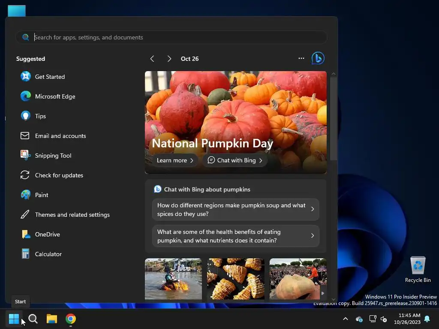Click scrollbar down arrow

pyautogui.click(x=333, y=299)
